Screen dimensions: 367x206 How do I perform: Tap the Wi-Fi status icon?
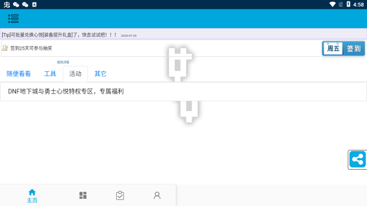pos(332,4)
